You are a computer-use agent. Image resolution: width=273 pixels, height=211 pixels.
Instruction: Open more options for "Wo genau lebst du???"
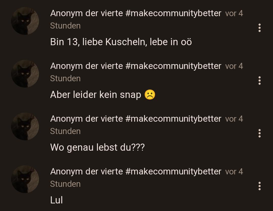[259, 133]
